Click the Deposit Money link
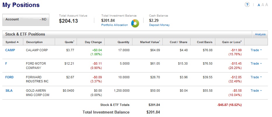The width and height of the screenshot is (272, 117). [x=159, y=25]
